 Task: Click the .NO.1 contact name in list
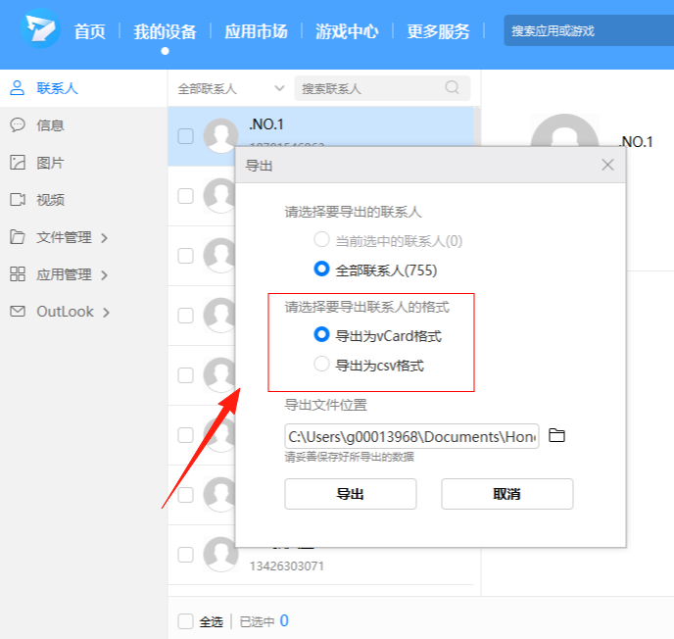[x=266, y=124]
